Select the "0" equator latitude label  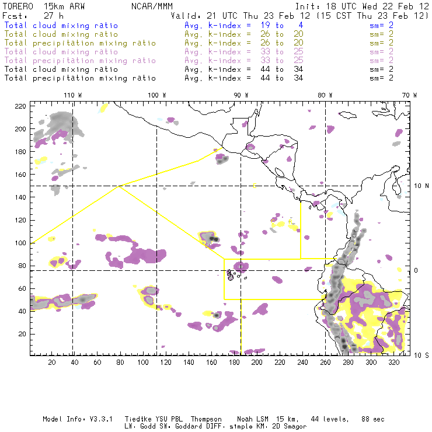pyautogui.click(x=416, y=270)
